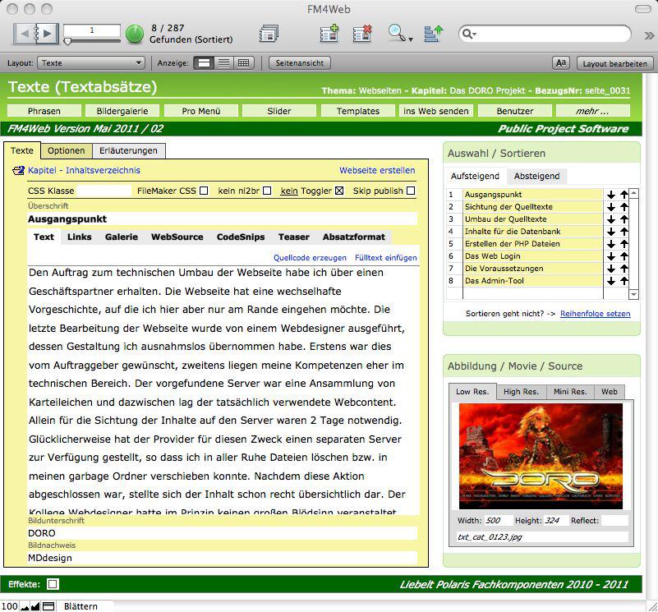
Task: Click the Aa formatting bar button
Action: coord(561,63)
